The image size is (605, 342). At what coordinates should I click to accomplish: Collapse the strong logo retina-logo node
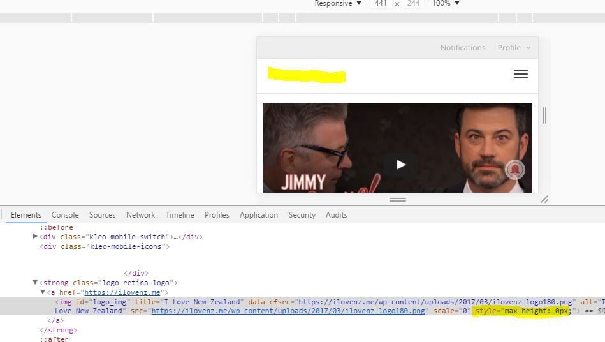[x=35, y=283]
